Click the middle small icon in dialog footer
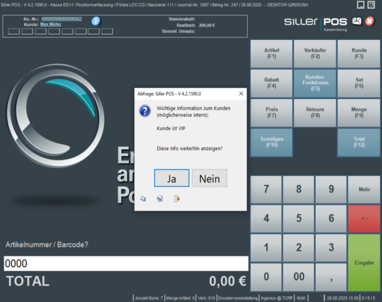This screenshot has width=382, height=302. pos(160,198)
